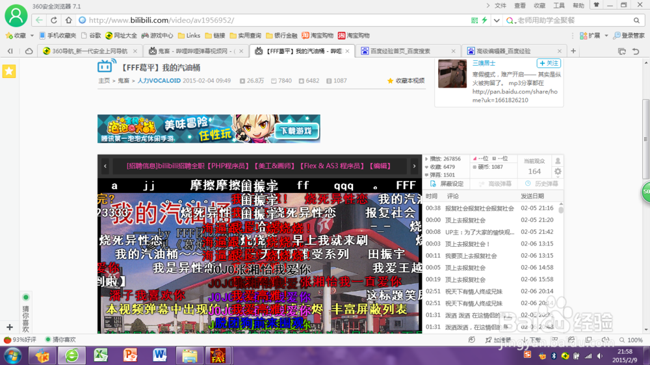Reload the page with the refresh icon
This screenshot has height=365, width=650.
pos(54,20)
